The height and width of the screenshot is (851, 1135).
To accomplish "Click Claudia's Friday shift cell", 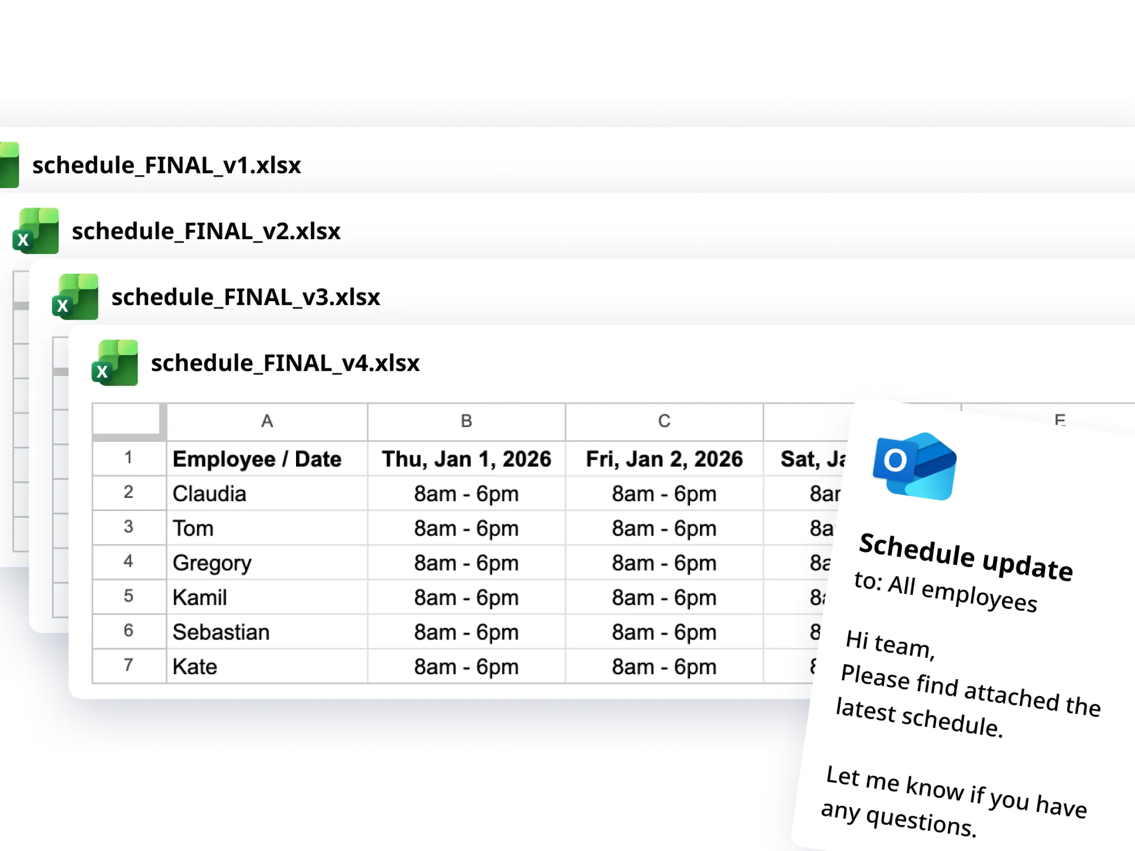I will click(664, 494).
